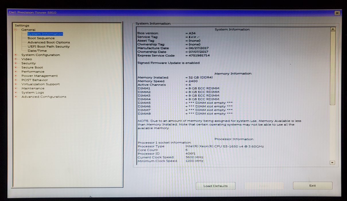
Task: Expand the Power Management node
Action: click(15, 76)
